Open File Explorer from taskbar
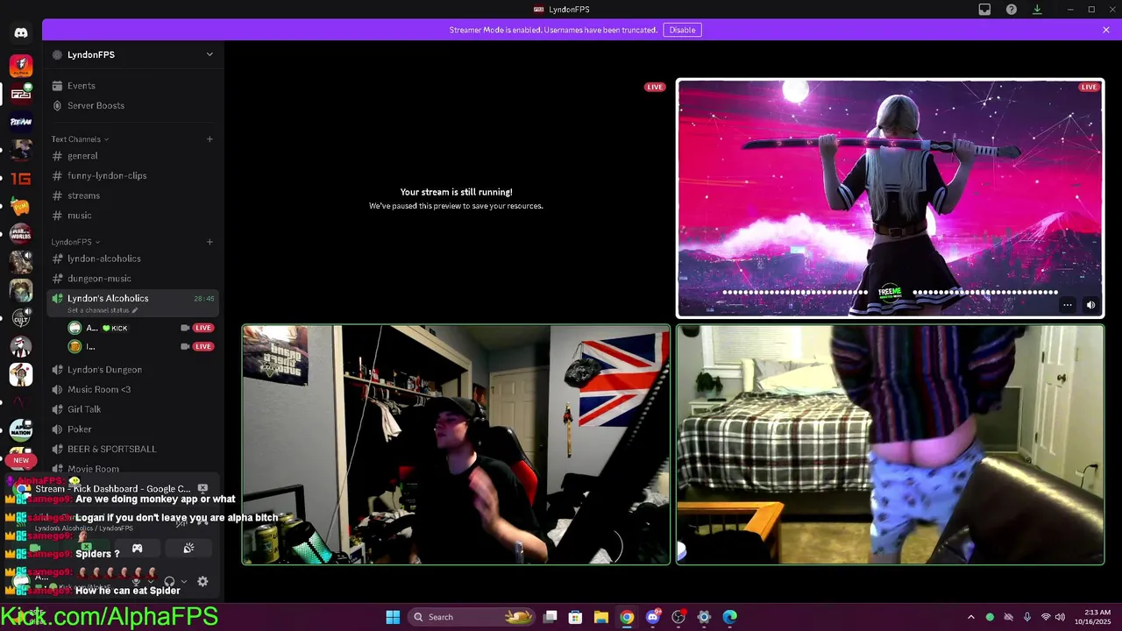This screenshot has height=631, width=1122. (600, 617)
